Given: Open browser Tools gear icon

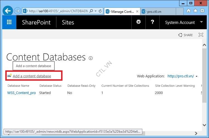Looking at the screenshot, I should [x=202, y=11].
